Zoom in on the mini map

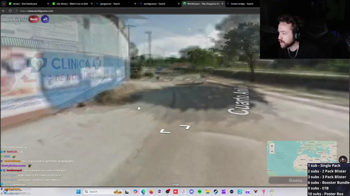272,146
